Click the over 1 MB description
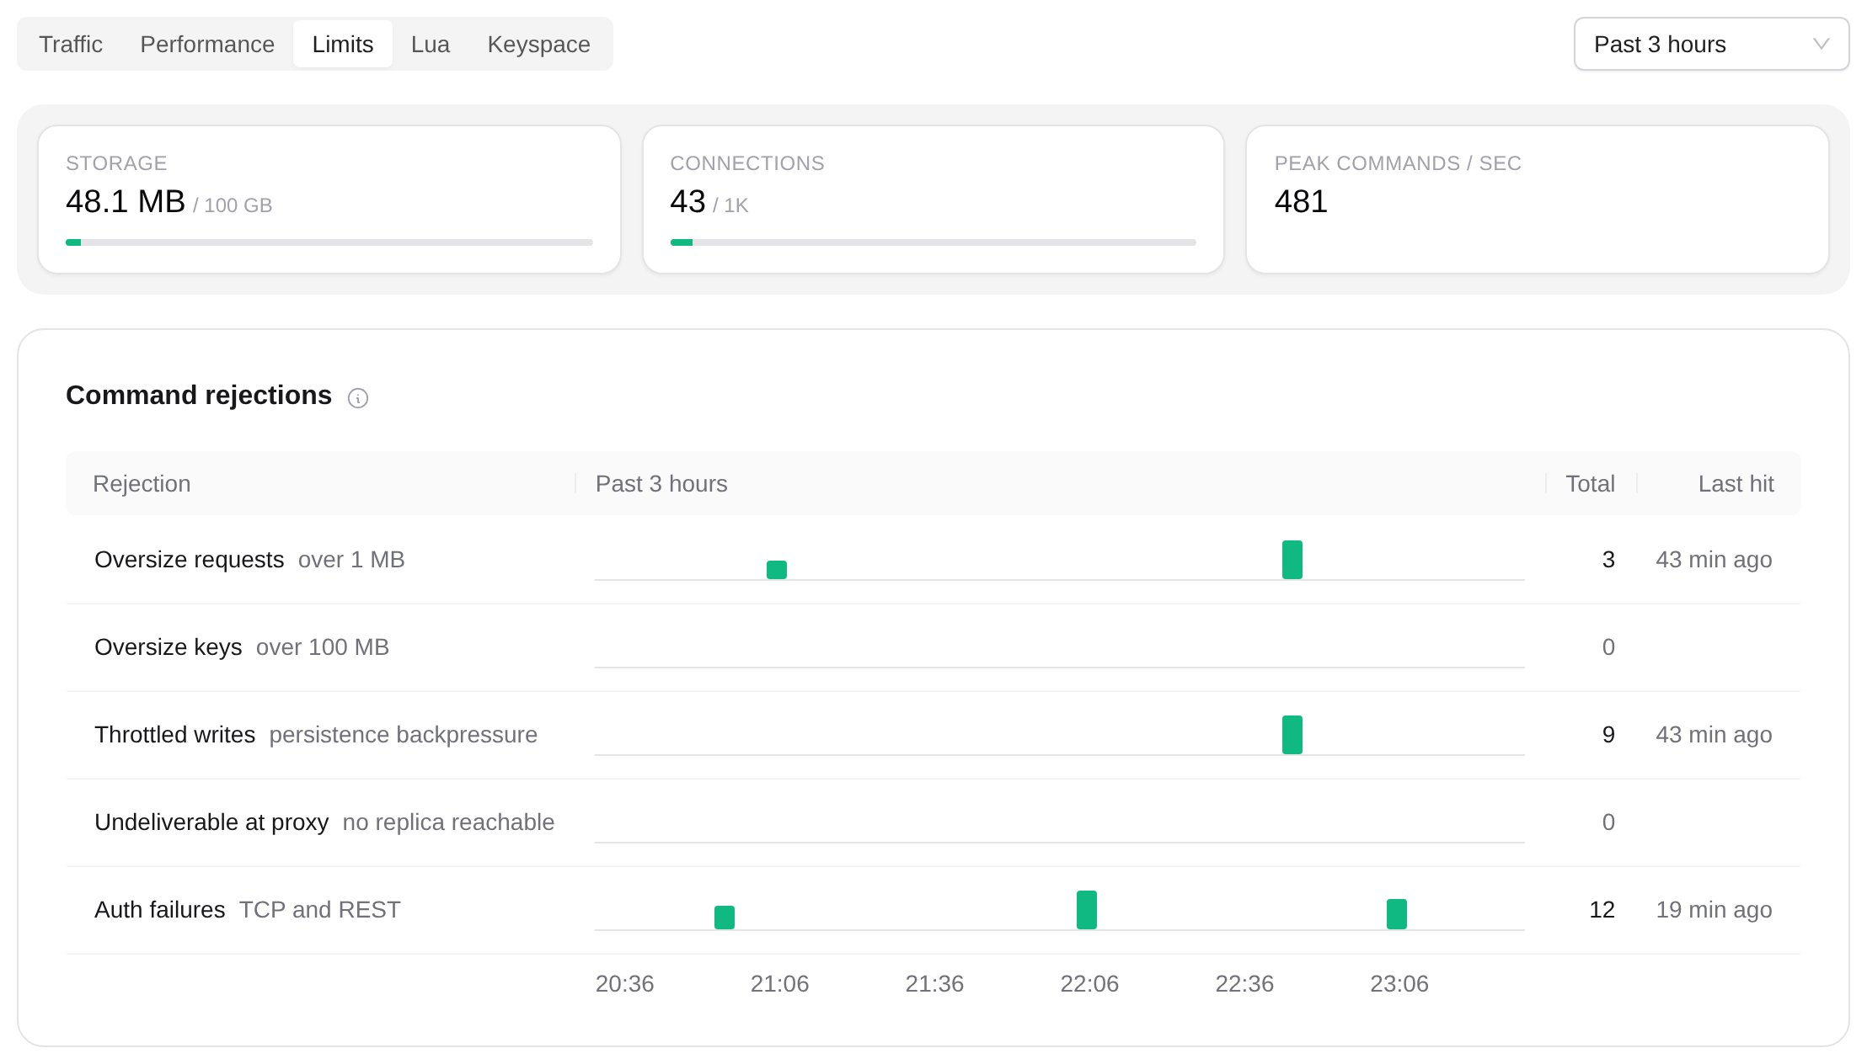This screenshot has width=1867, height=1064. click(x=351, y=560)
